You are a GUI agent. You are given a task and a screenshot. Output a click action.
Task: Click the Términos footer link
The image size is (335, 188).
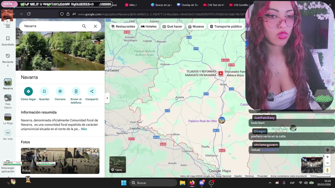249,176
